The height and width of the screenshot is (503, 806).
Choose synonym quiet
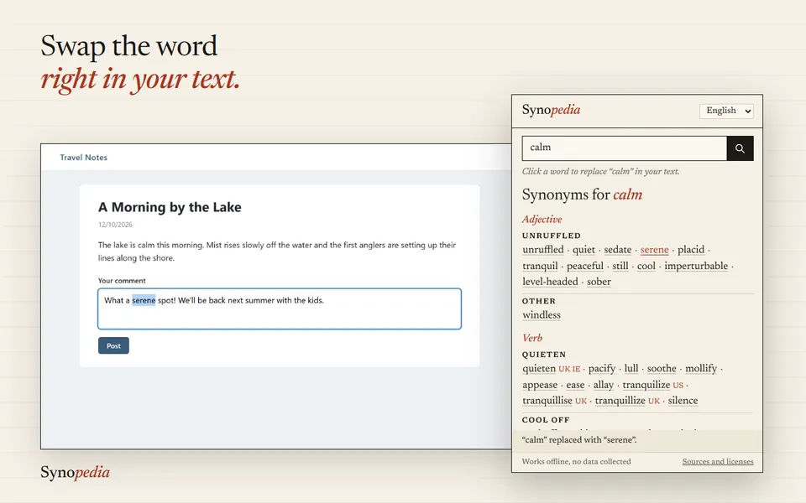[x=584, y=250]
